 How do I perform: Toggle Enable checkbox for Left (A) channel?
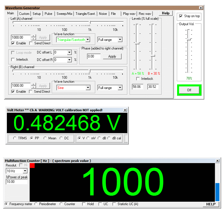click(x=13, y=43)
